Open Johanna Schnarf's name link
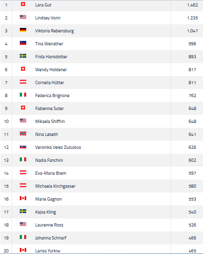The width and height of the screenshot is (203, 254). click(51, 238)
